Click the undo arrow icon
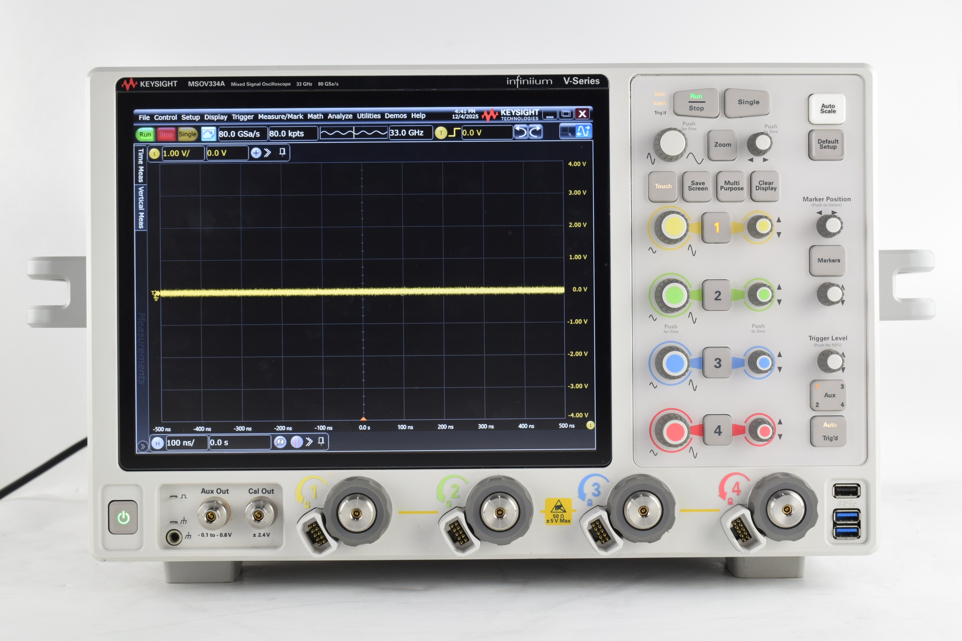This screenshot has height=641, width=962. tap(520, 132)
